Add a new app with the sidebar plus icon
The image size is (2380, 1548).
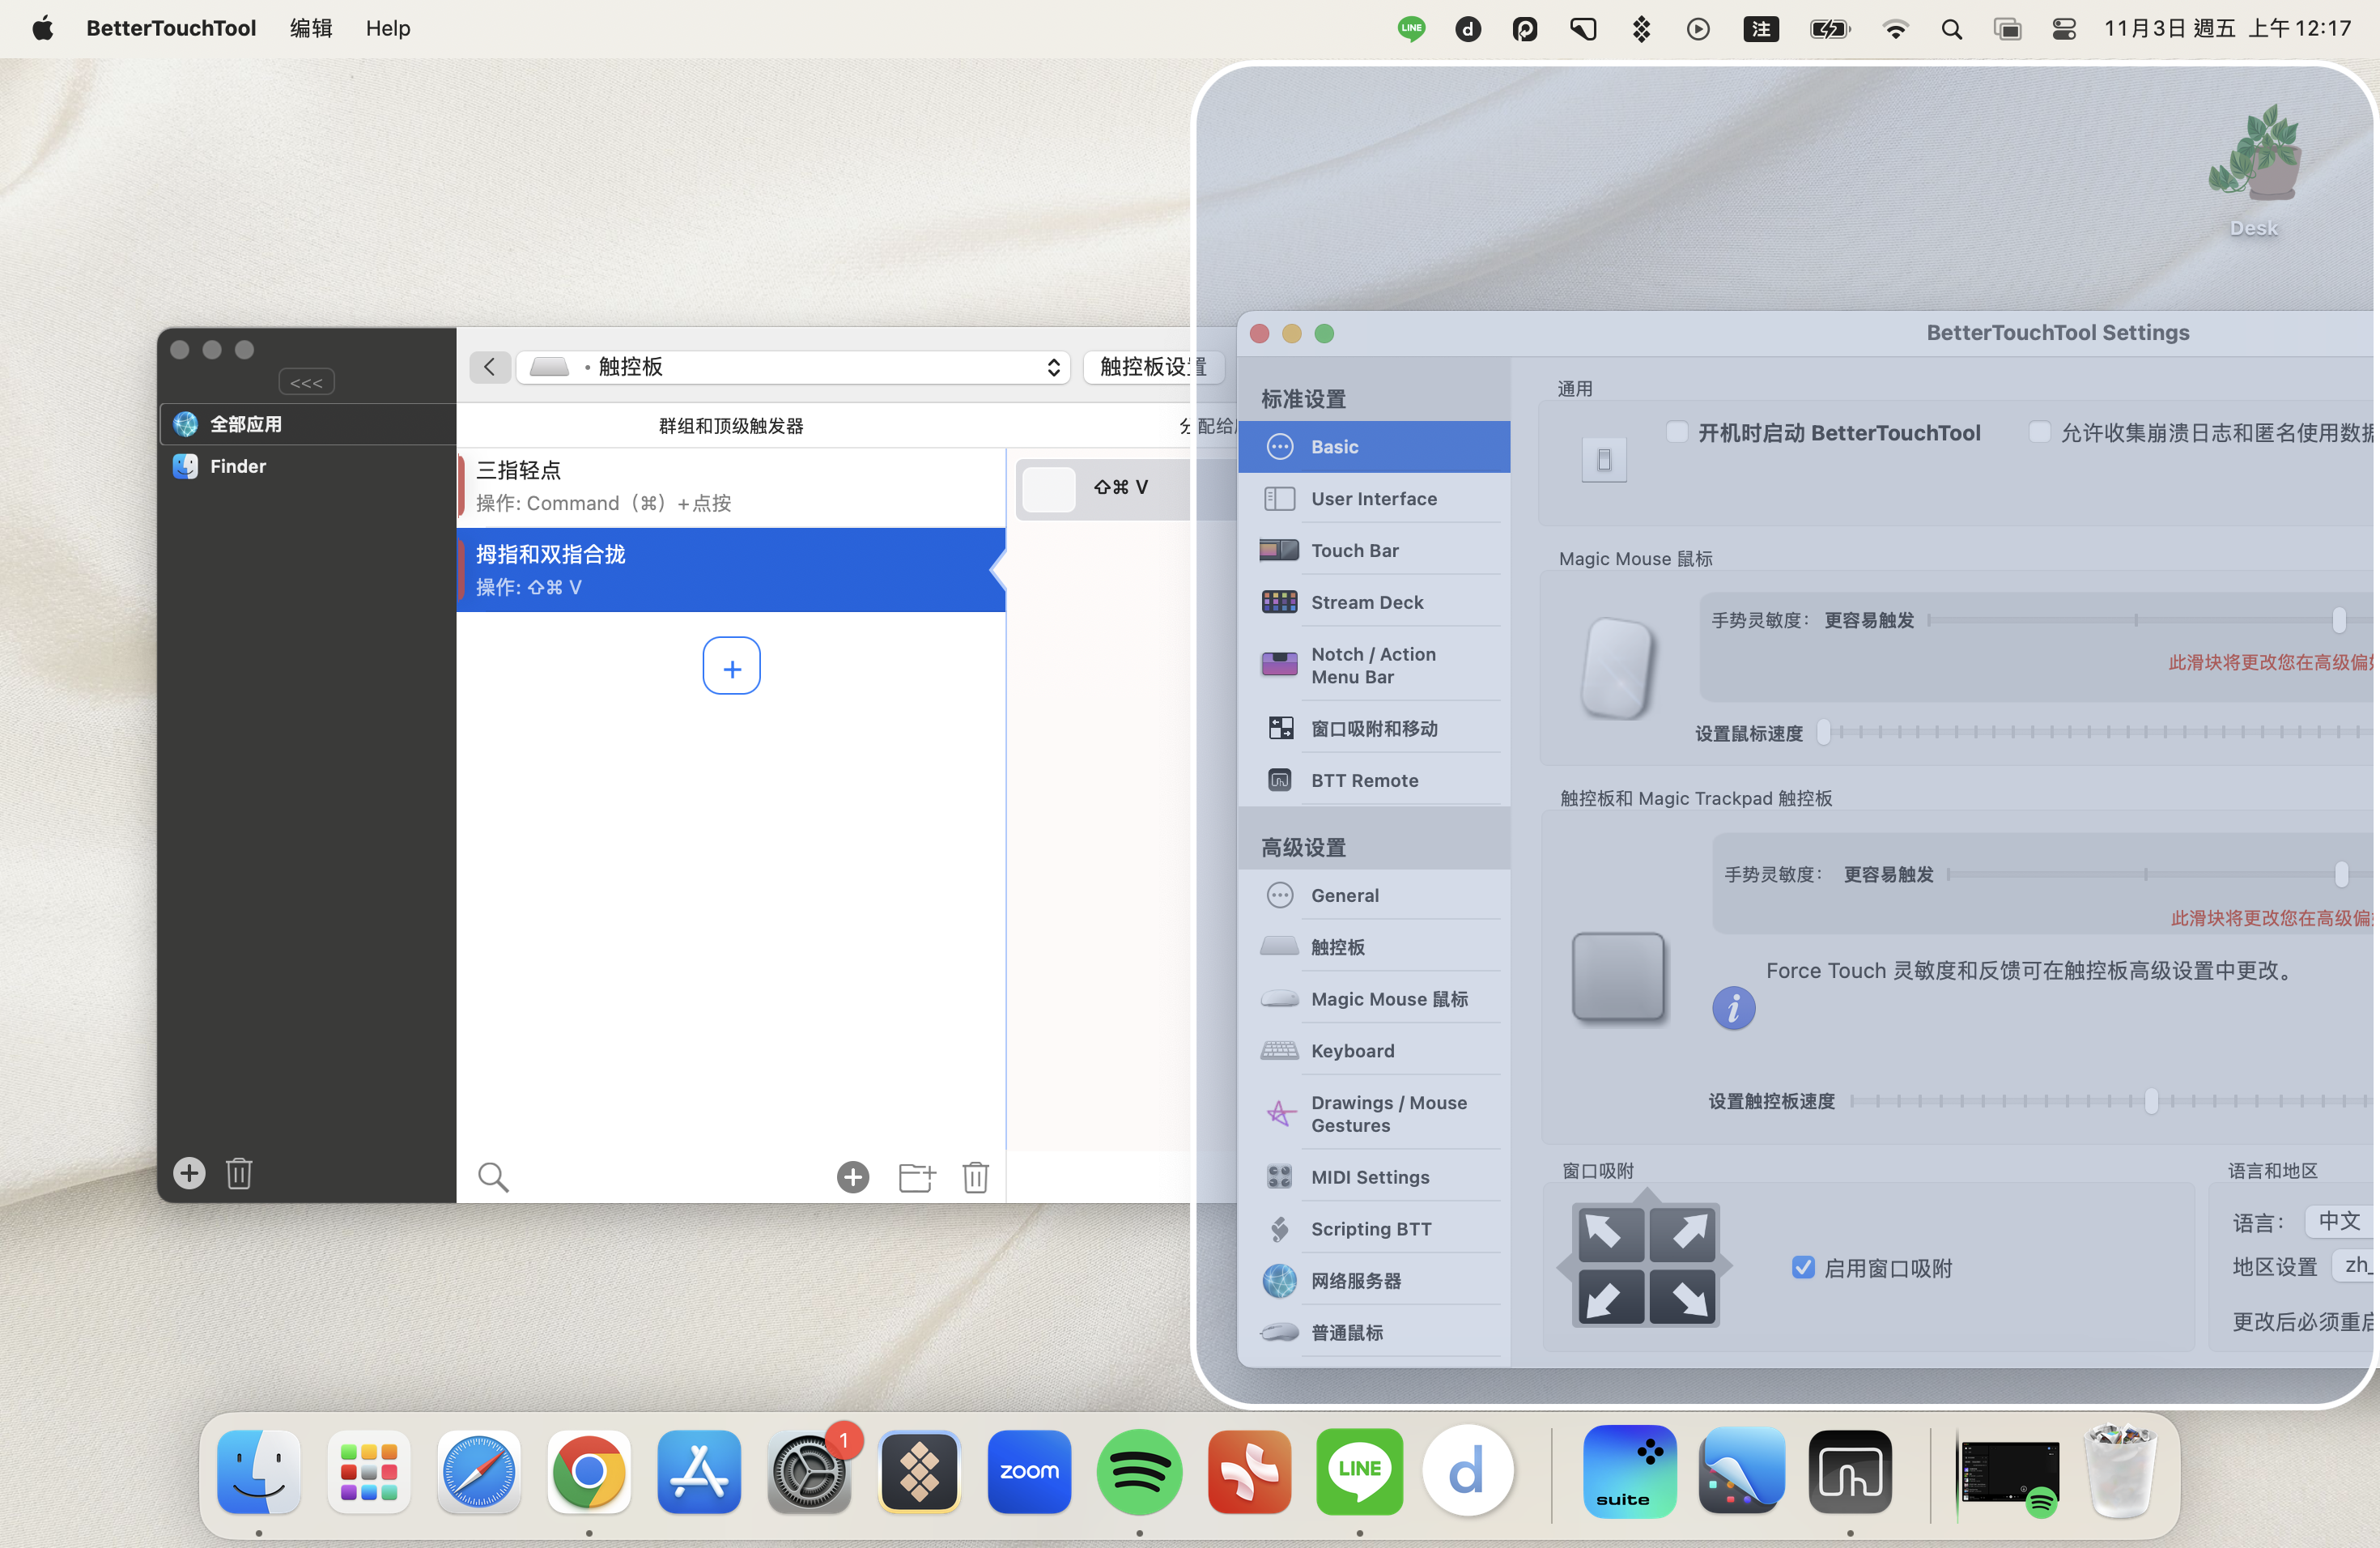point(189,1173)
